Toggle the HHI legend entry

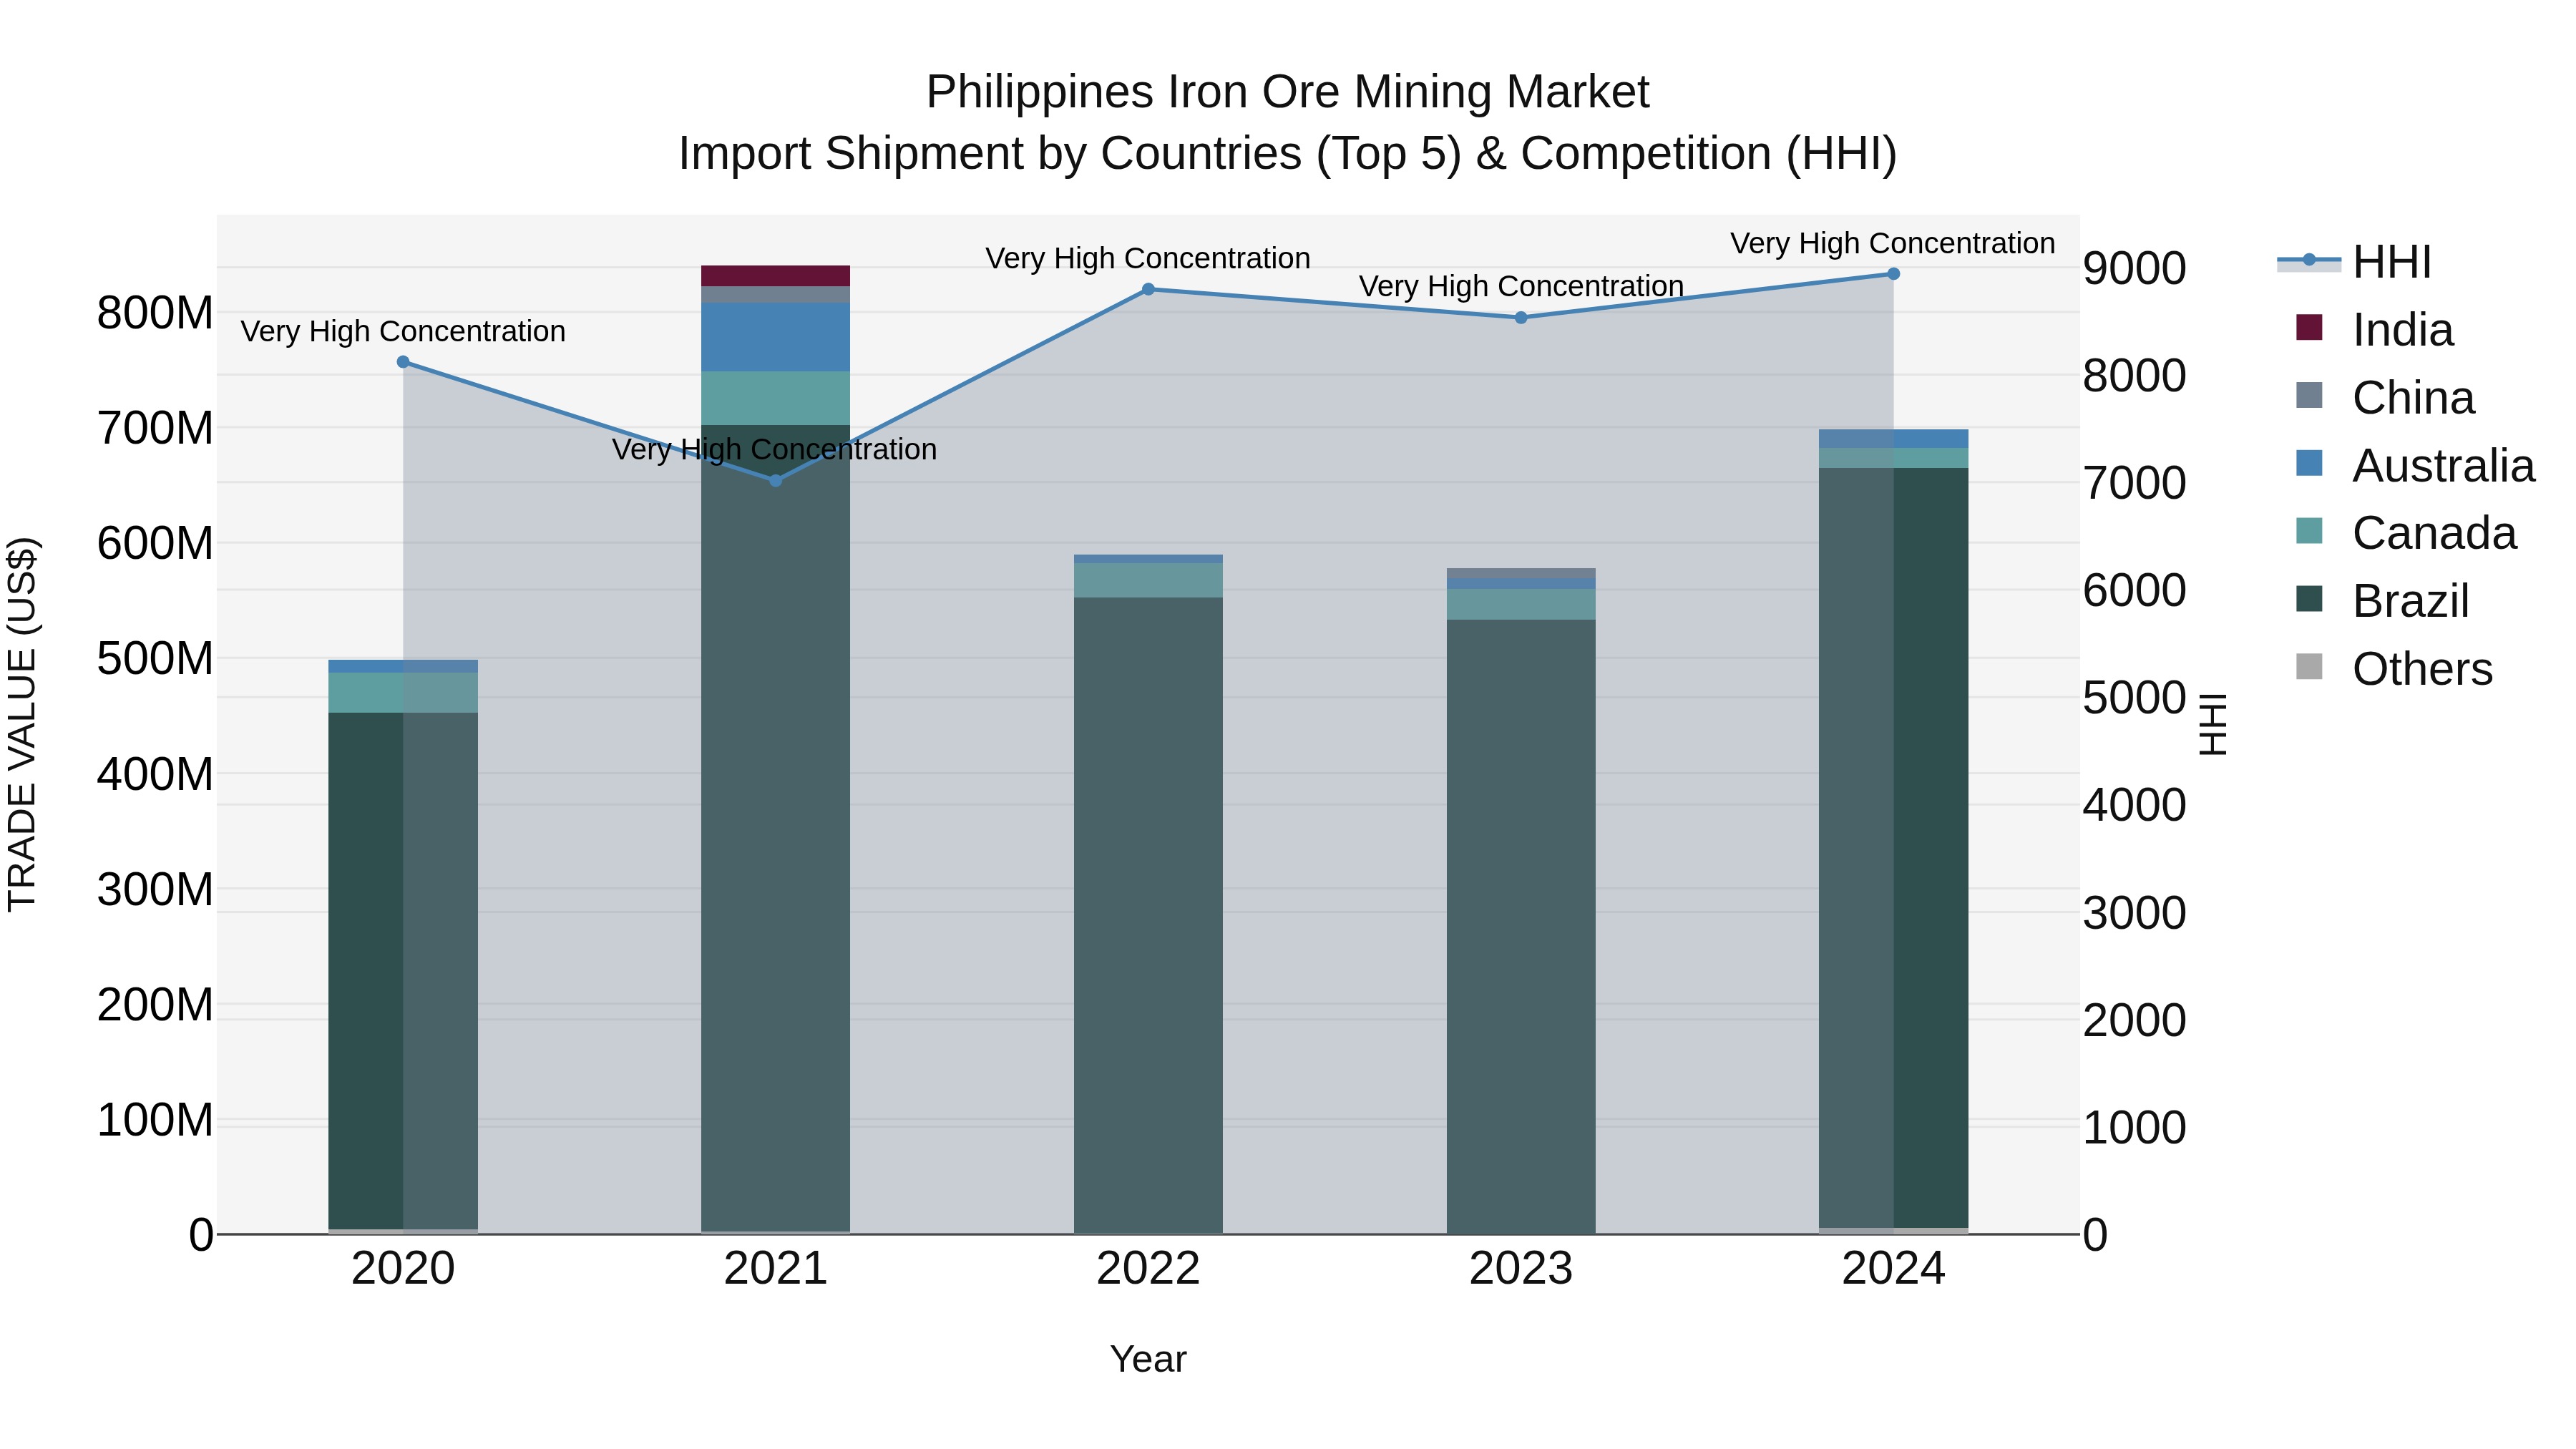coord(2353,262)
